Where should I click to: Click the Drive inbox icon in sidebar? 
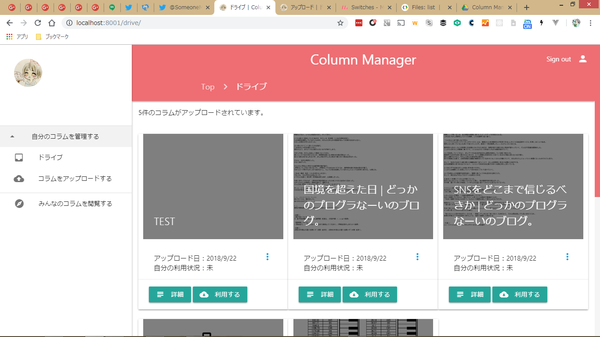(19, 158)
